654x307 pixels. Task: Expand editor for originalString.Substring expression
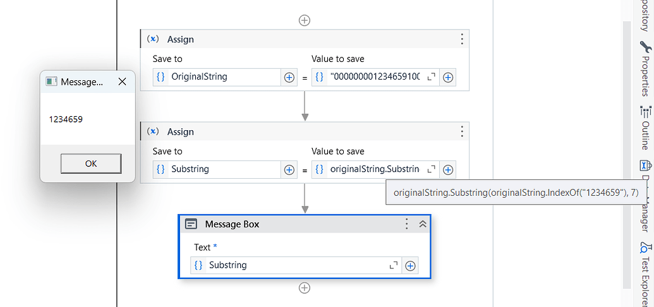point(432,169)
